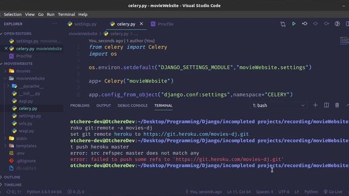Open the compare changes icon in editor toolbar

coord(283,24)
